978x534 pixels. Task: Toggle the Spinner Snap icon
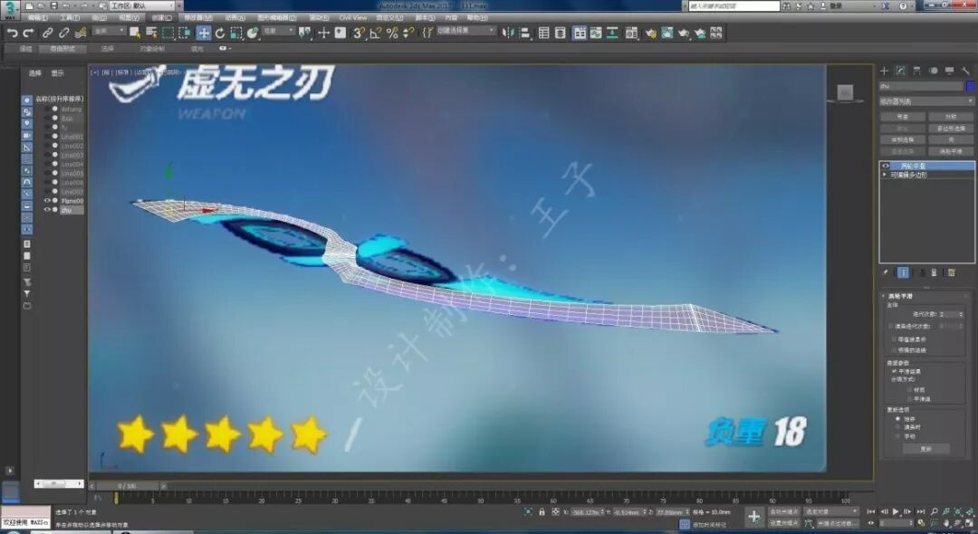[x=408, y=33]
